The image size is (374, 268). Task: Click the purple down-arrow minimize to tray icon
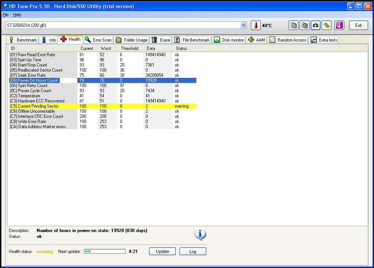point(339,25)
